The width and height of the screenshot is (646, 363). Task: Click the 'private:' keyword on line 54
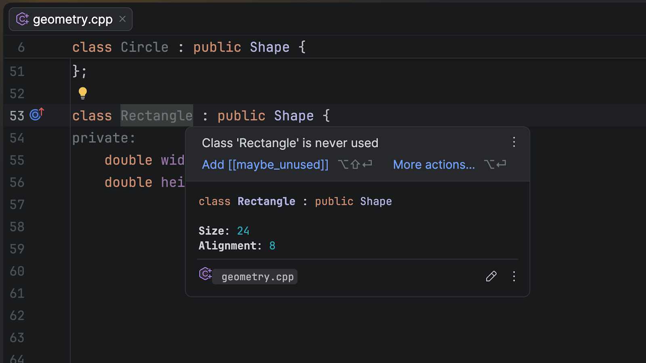(104, 138)
